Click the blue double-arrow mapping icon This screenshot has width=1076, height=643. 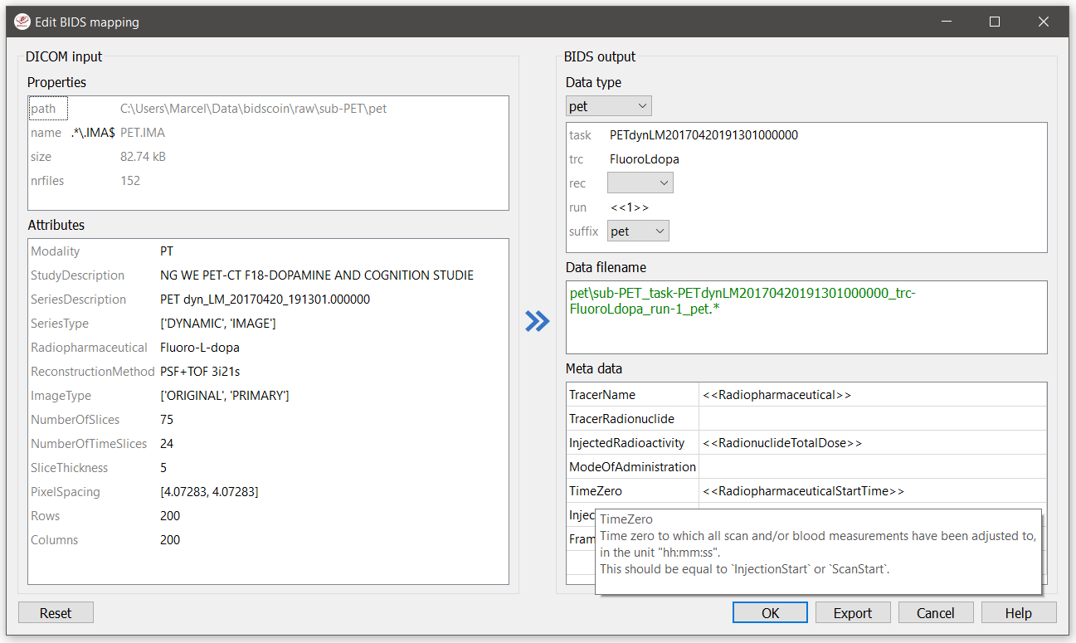point(538,322)
